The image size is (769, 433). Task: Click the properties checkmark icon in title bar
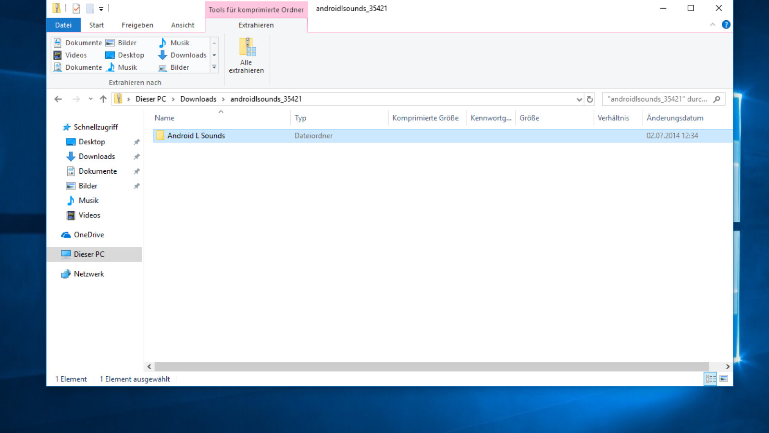point(76,8)
